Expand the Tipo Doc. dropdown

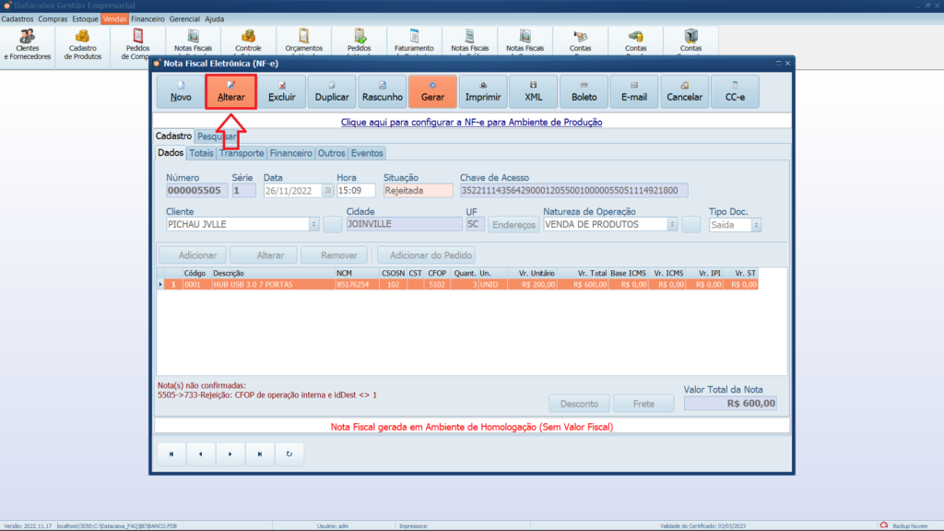click(757, 224)
